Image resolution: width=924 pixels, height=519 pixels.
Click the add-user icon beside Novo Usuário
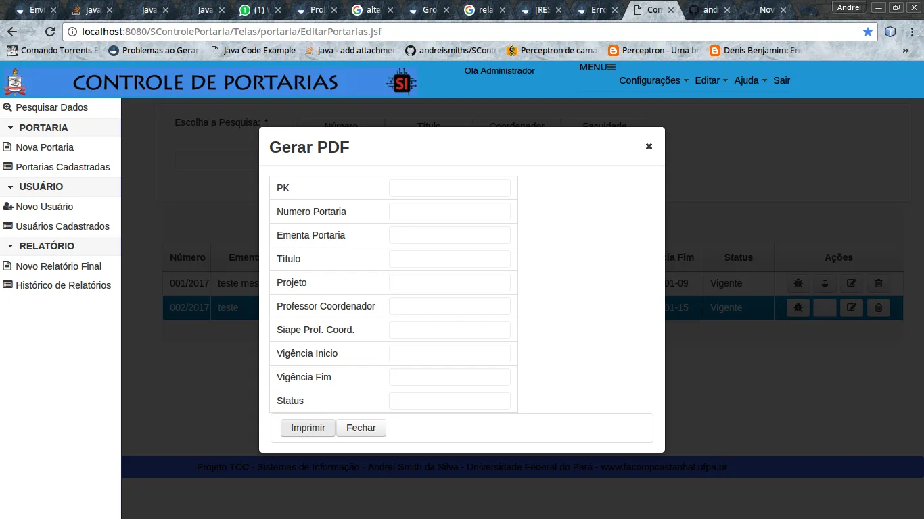click(8, 207)
